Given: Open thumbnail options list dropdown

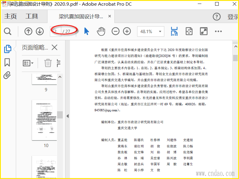Looking at the screenshot, I should 28,63.
